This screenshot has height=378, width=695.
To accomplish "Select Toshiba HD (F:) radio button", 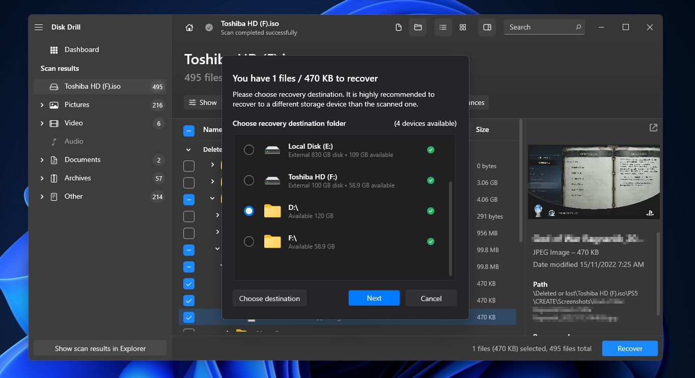I will pyautogui.click(x=249, y=180).
